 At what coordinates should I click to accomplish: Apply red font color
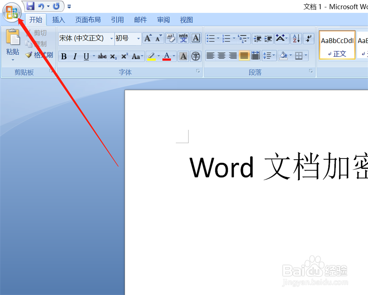167,56
